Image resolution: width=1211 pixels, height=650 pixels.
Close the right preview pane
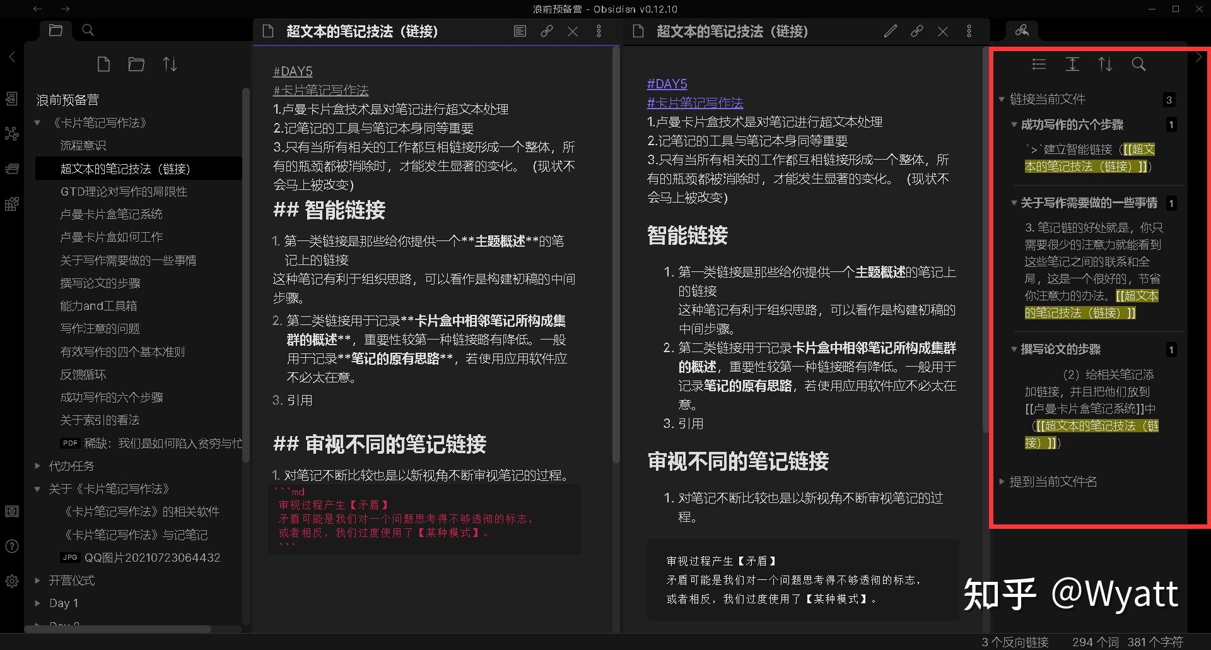[x=943, y=31]
